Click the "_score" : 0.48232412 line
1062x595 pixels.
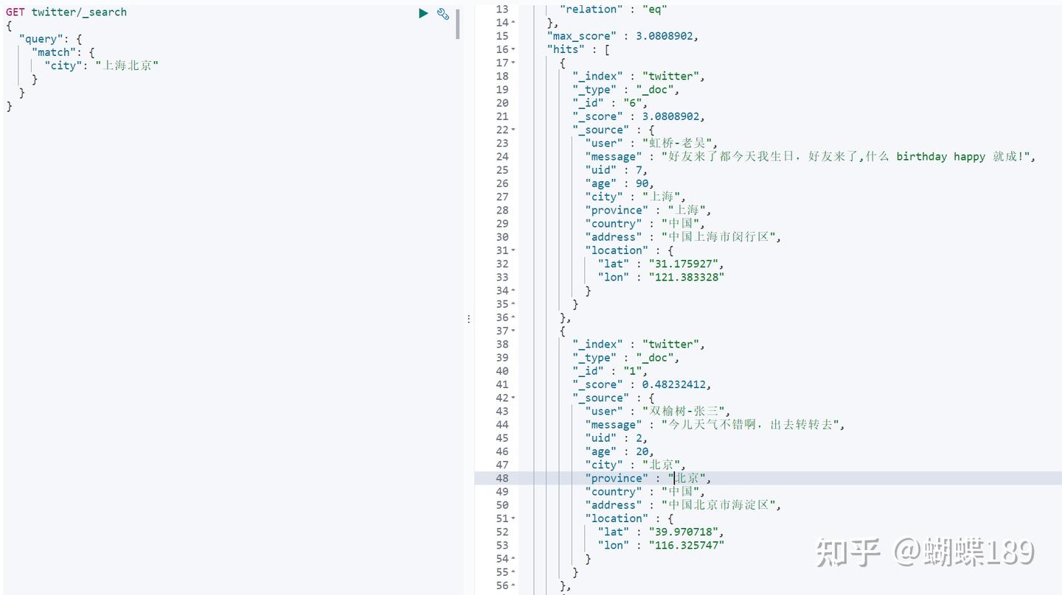642,384
